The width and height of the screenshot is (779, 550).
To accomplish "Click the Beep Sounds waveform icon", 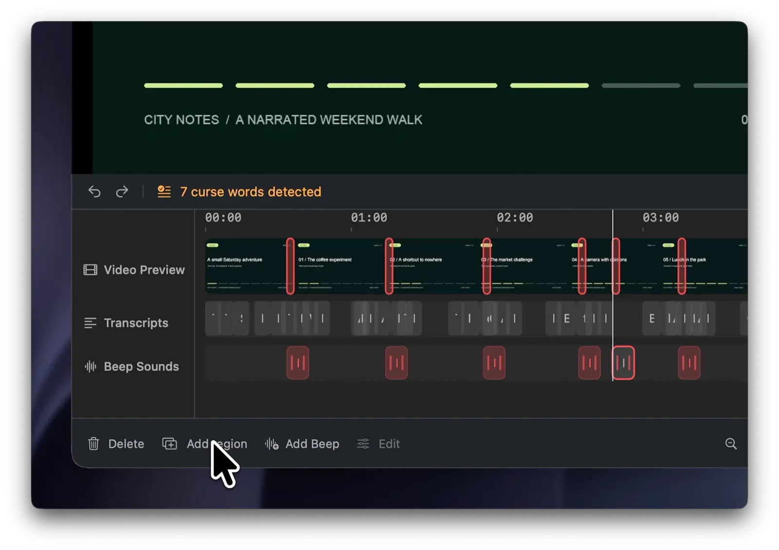I will (90, 366).
